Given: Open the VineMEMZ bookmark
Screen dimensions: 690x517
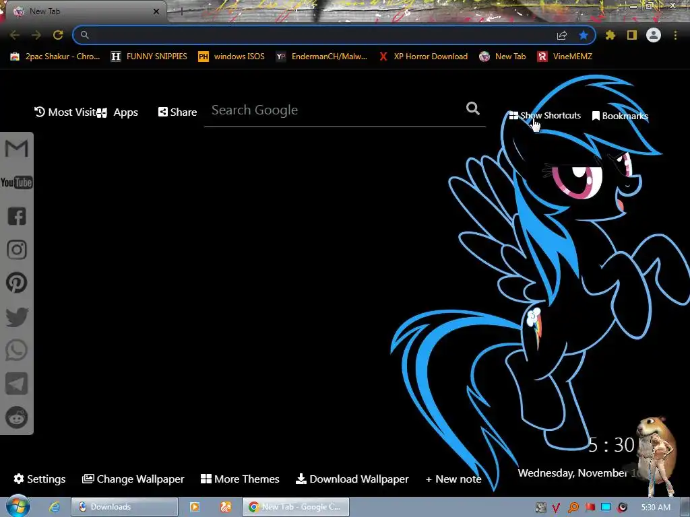Looking at the screenshot, I should (565, 57).
